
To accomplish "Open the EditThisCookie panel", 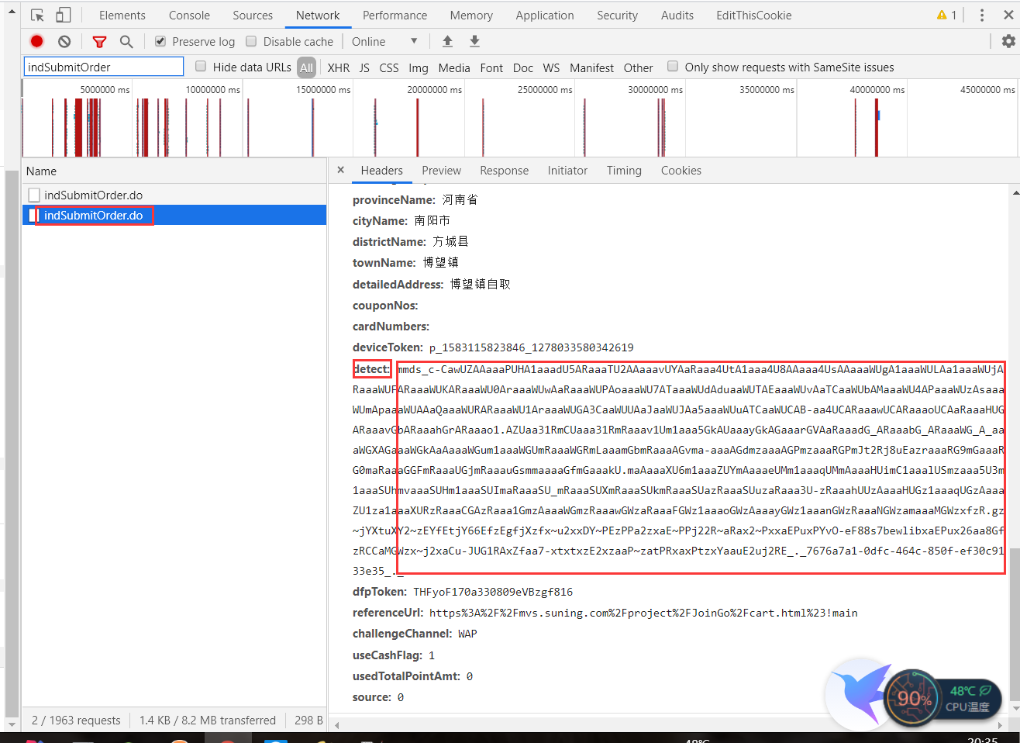I will [753, 15].
